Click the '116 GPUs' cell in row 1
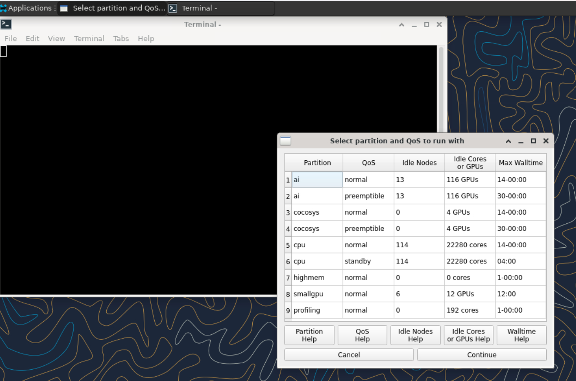This screenshot has height=381, width=576. click(470, 179)
